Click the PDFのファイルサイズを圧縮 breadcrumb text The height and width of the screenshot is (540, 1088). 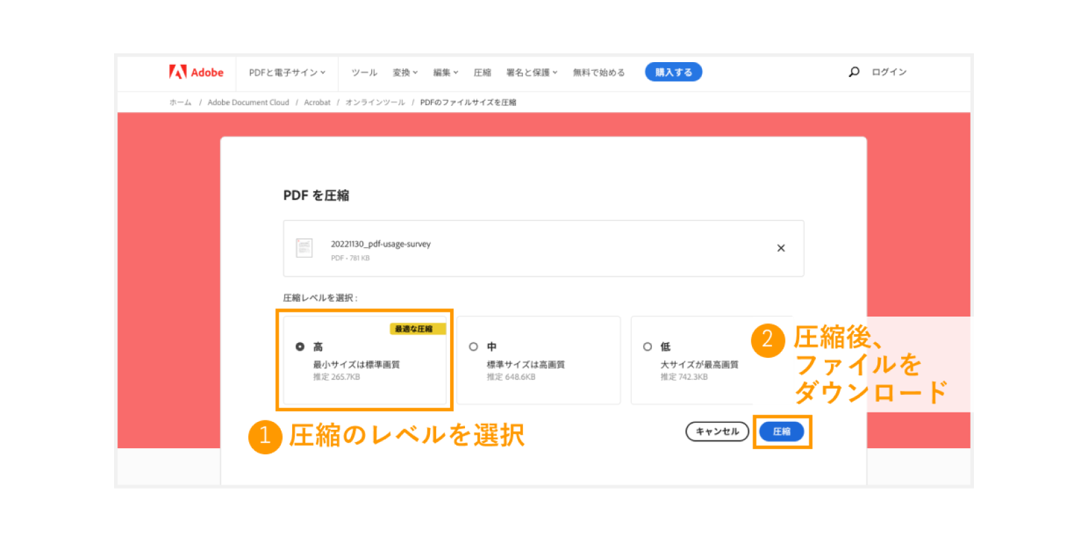click(468, 103)
